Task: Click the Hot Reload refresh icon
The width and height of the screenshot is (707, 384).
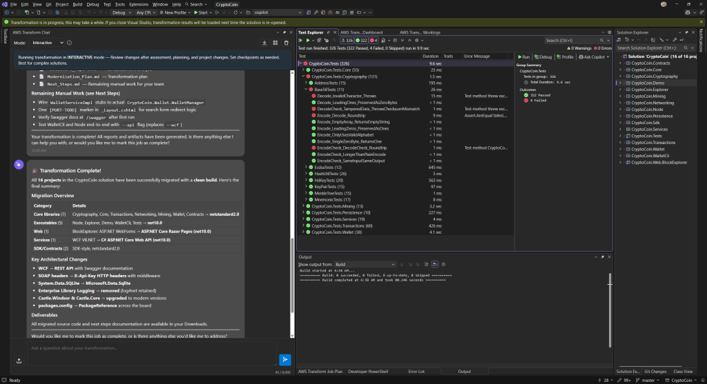Action: click(235, 12)
